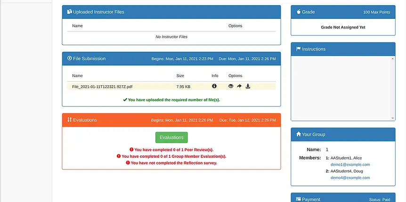The image size is (406, 202).
Task: Click the Evaluations due date text
Action: [248, 120]
